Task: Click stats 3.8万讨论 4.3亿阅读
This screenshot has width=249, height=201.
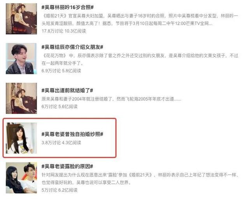Action: tap(61, 143)
